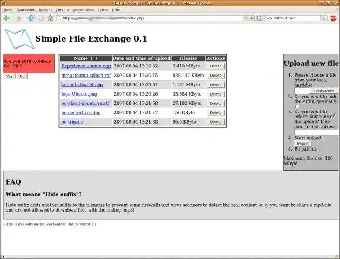Reload the page with the refresh icon
The height and width of the screenshot is (259, 340).
31,18
